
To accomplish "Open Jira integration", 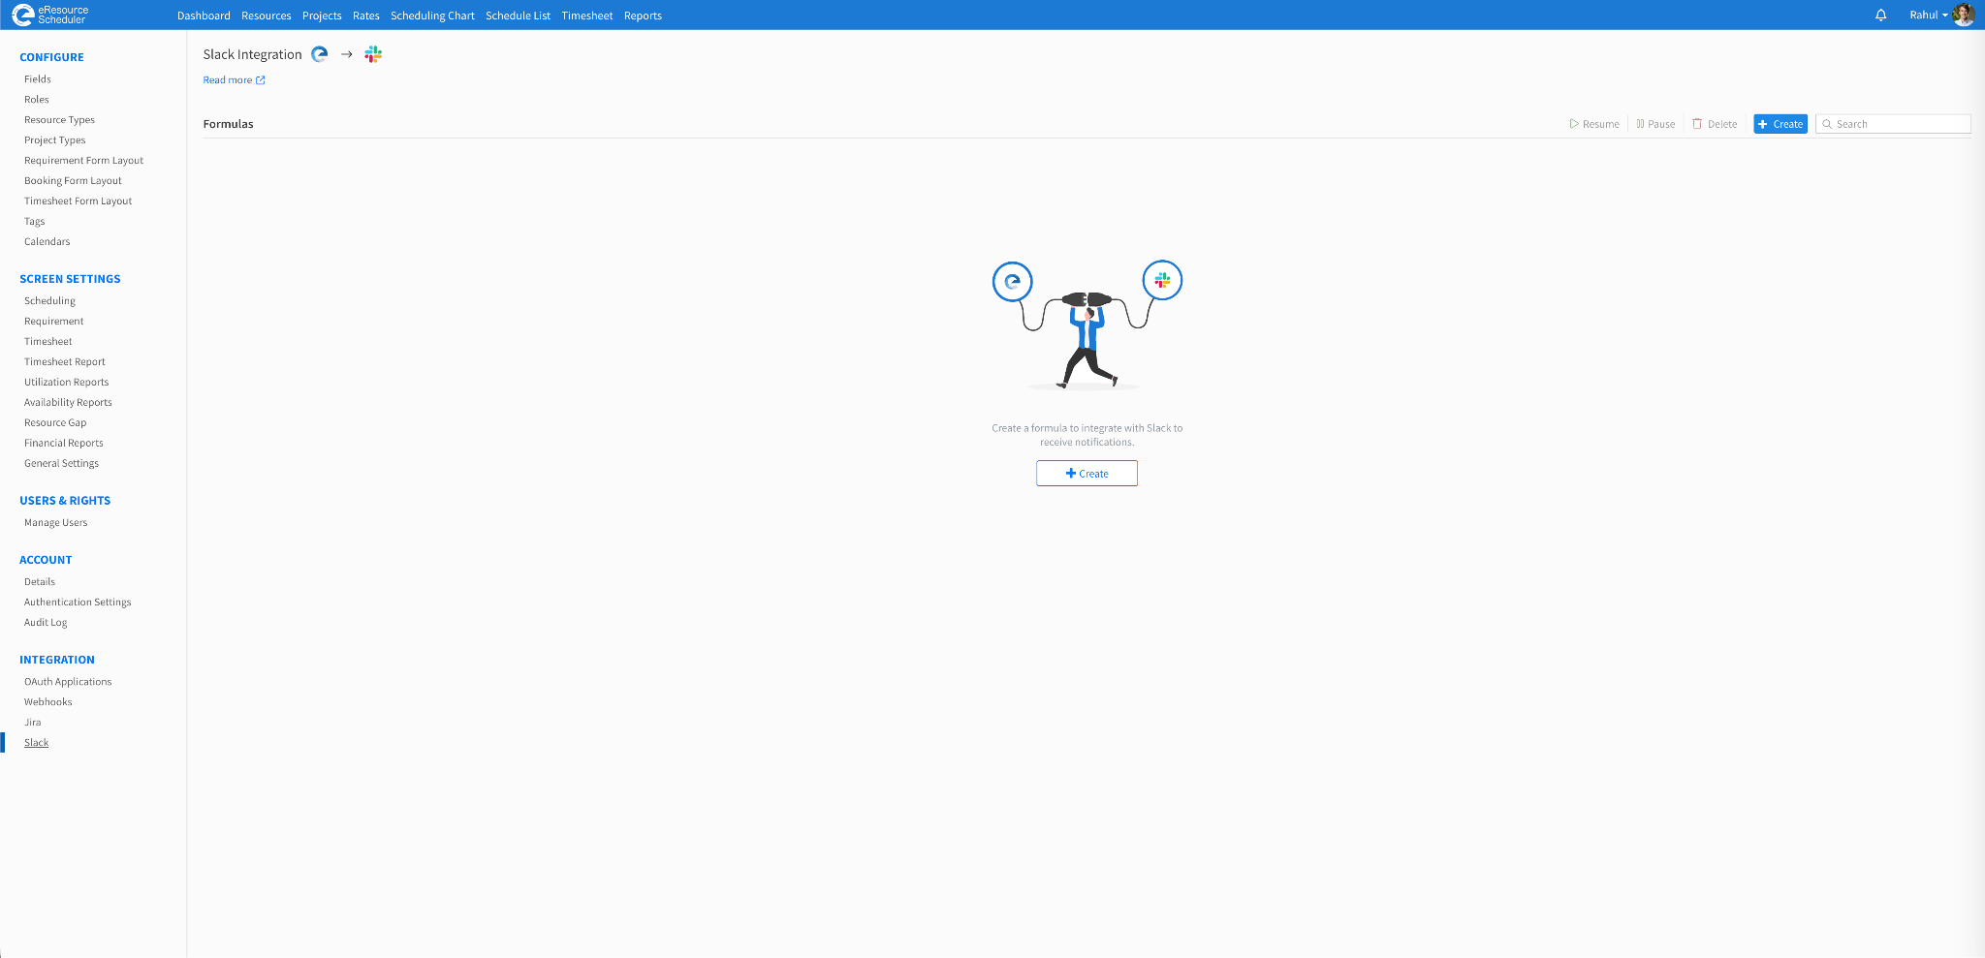I will point(33,723).
